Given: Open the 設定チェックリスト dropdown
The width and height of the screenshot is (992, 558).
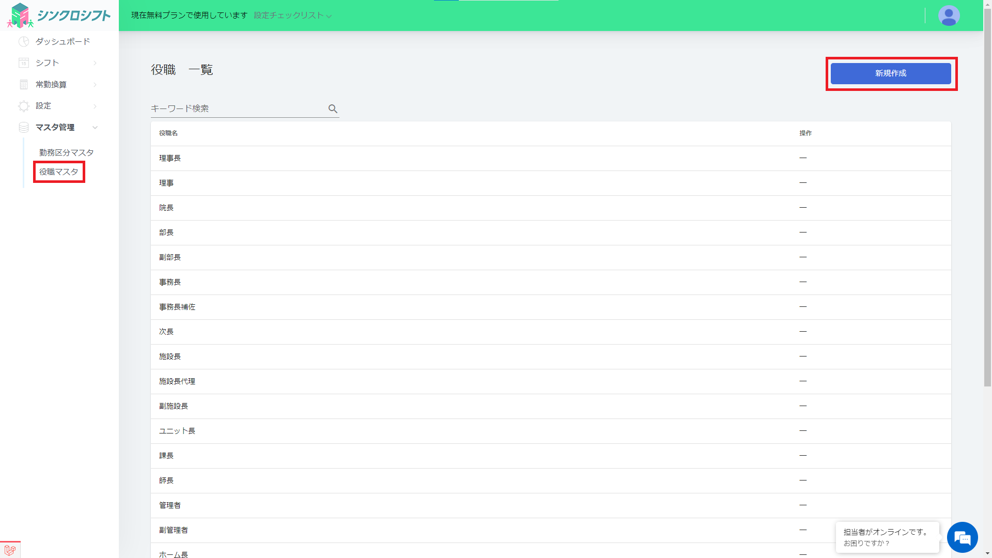Looking at the screenshot, I should [292, 16].
